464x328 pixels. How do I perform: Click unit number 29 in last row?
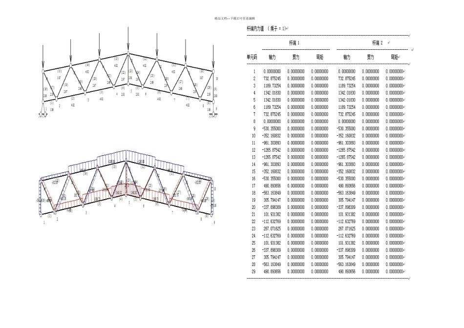(253, 271)
